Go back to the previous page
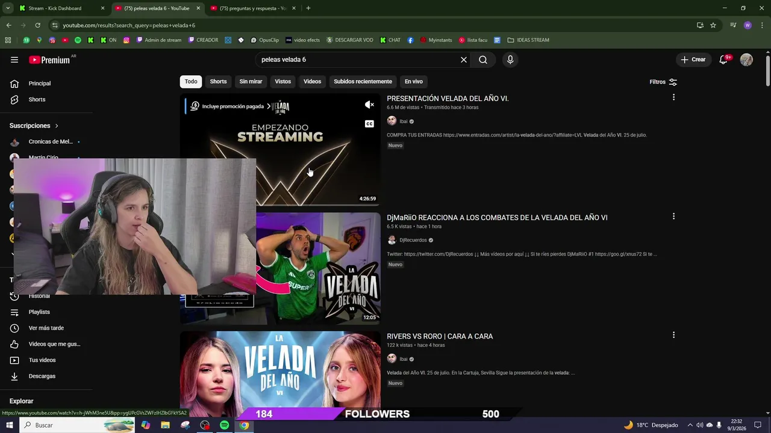The image size is (771, 433). tap(8, 25)
